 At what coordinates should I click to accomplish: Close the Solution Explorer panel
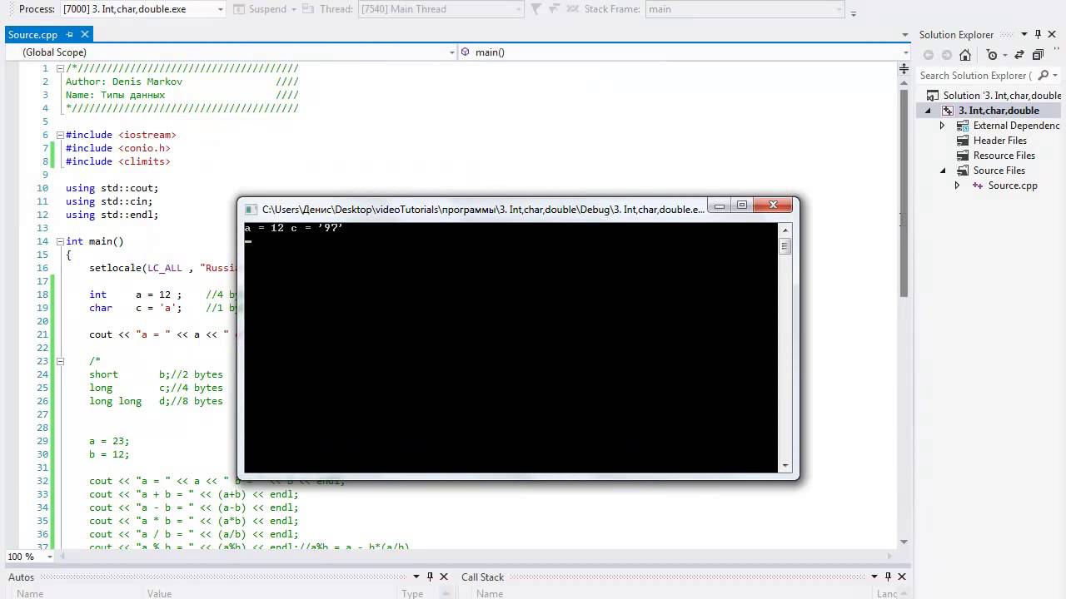tap(1053, 34)
